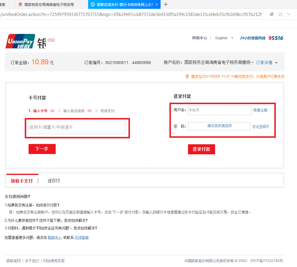
Task: Select the 银联卡支付 tab
Action: tap(22, 181)
